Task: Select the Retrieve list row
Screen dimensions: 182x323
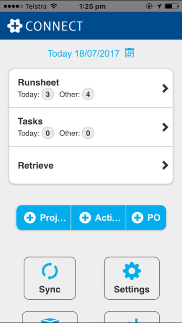Action: click(91, 165)
